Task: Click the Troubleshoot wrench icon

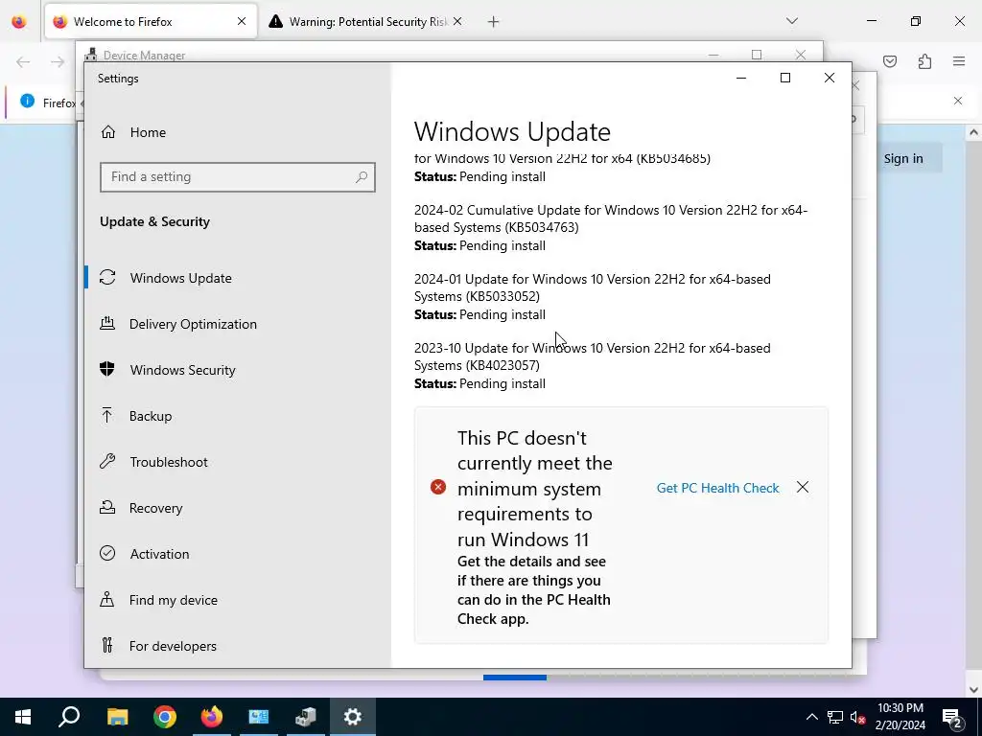Action: [x=107, y=461]
